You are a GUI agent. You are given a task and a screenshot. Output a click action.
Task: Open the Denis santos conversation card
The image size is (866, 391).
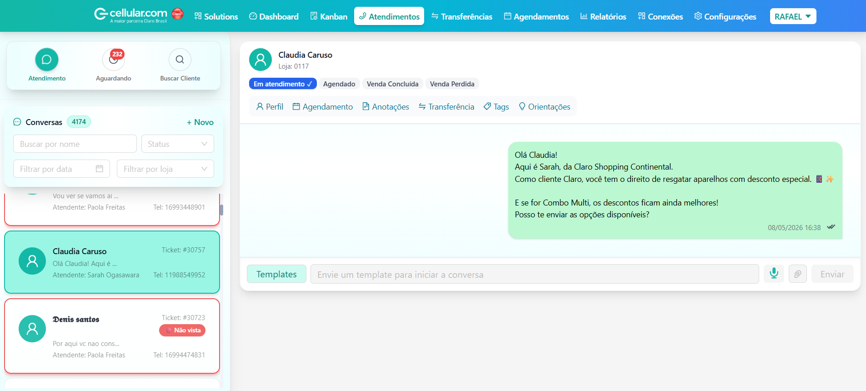[112, 336]
